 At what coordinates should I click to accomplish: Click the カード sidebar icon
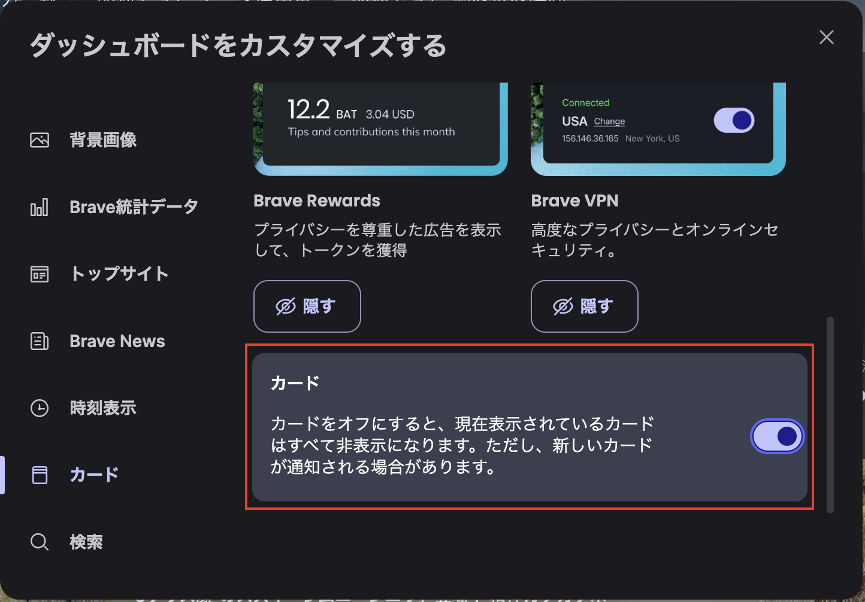(40, 475)
